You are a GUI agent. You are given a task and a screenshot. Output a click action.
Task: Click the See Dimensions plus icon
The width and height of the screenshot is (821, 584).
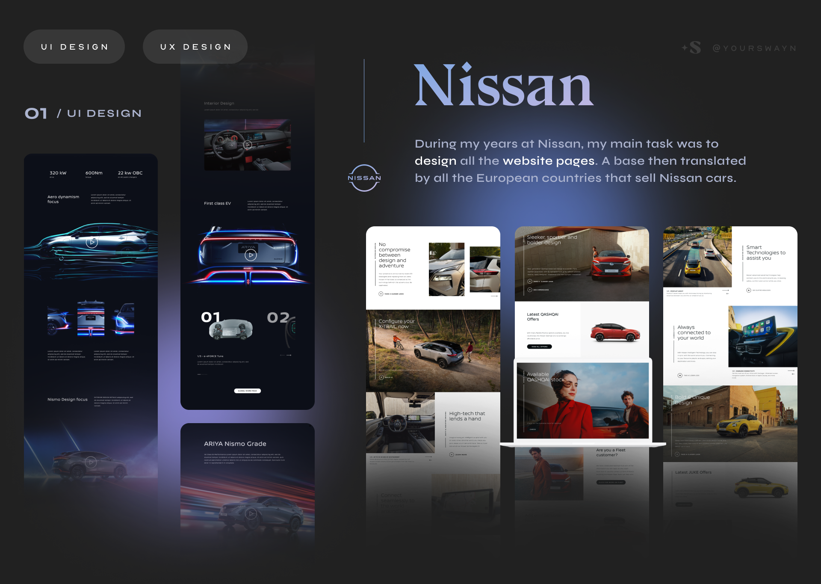click(x=530, y=290)
